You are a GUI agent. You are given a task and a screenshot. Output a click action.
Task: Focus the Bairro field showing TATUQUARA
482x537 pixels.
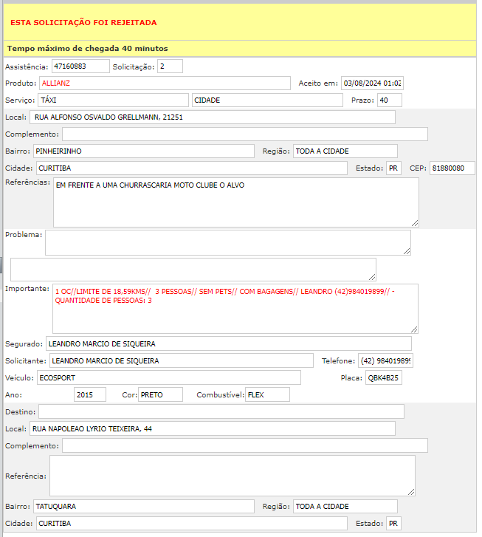[144, 506]
